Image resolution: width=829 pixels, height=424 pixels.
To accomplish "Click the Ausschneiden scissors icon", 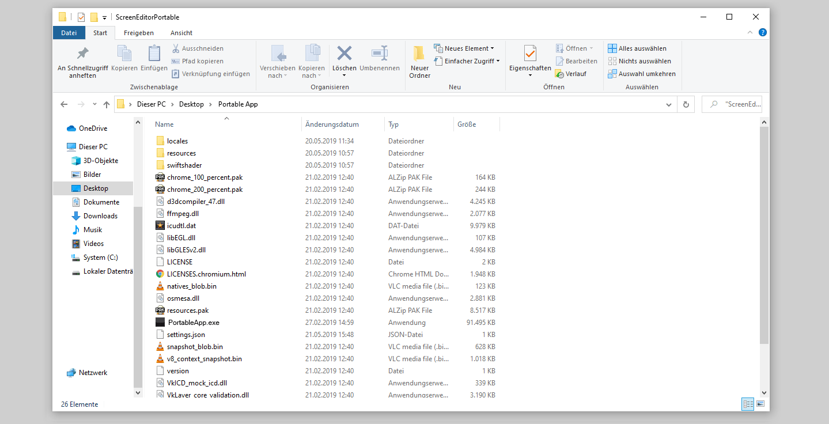I will pyautogui.click(x=176, y=48).
